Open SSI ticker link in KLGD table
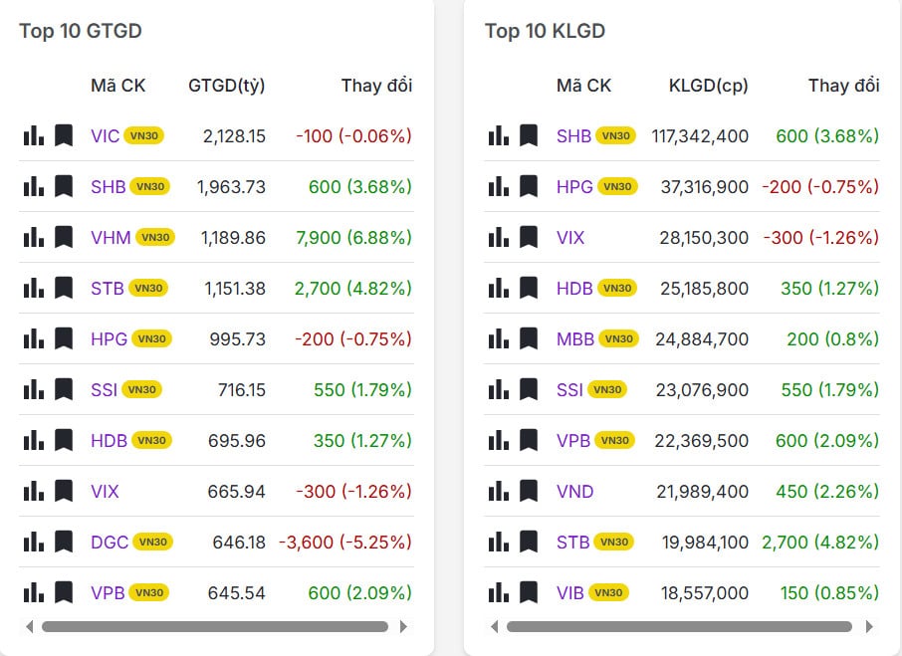Image resolution: width=902 pixels, height=656 pixels. tap(569, 389)
